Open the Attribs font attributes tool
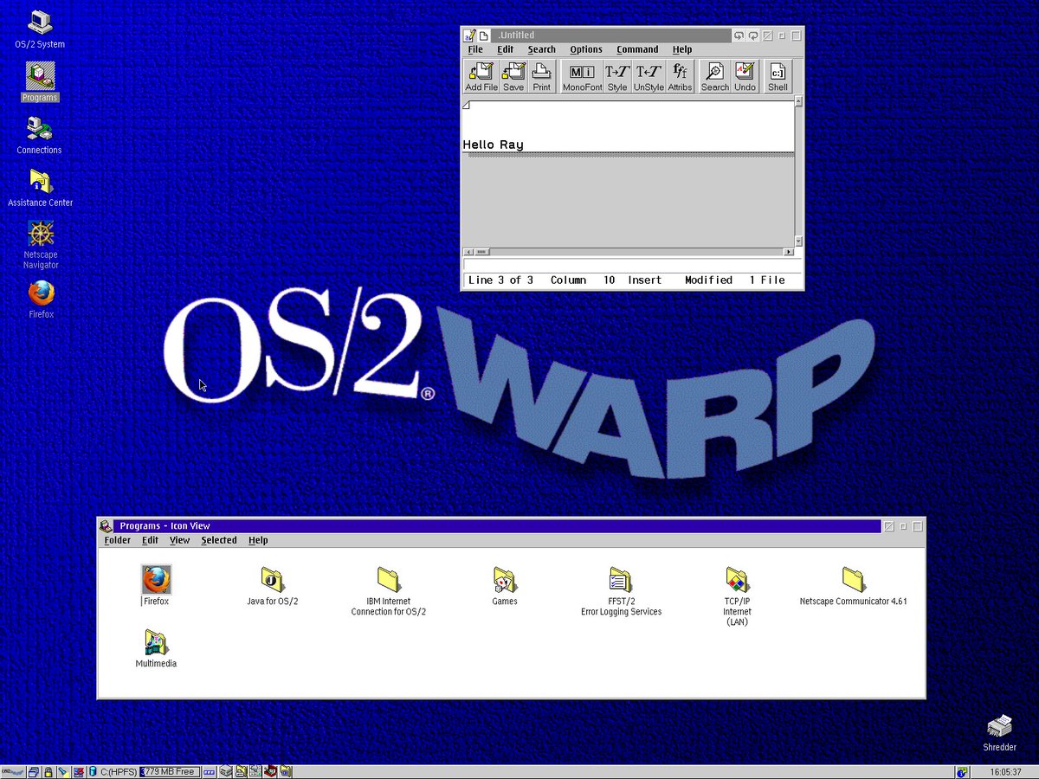 (680, 76)
